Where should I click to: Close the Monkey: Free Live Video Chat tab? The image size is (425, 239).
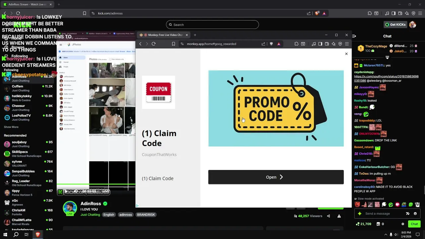(x=187, y=35)
